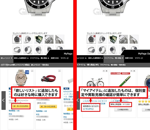Open 見積りSNS in the left navigation bar

click(x=55, y=58)
